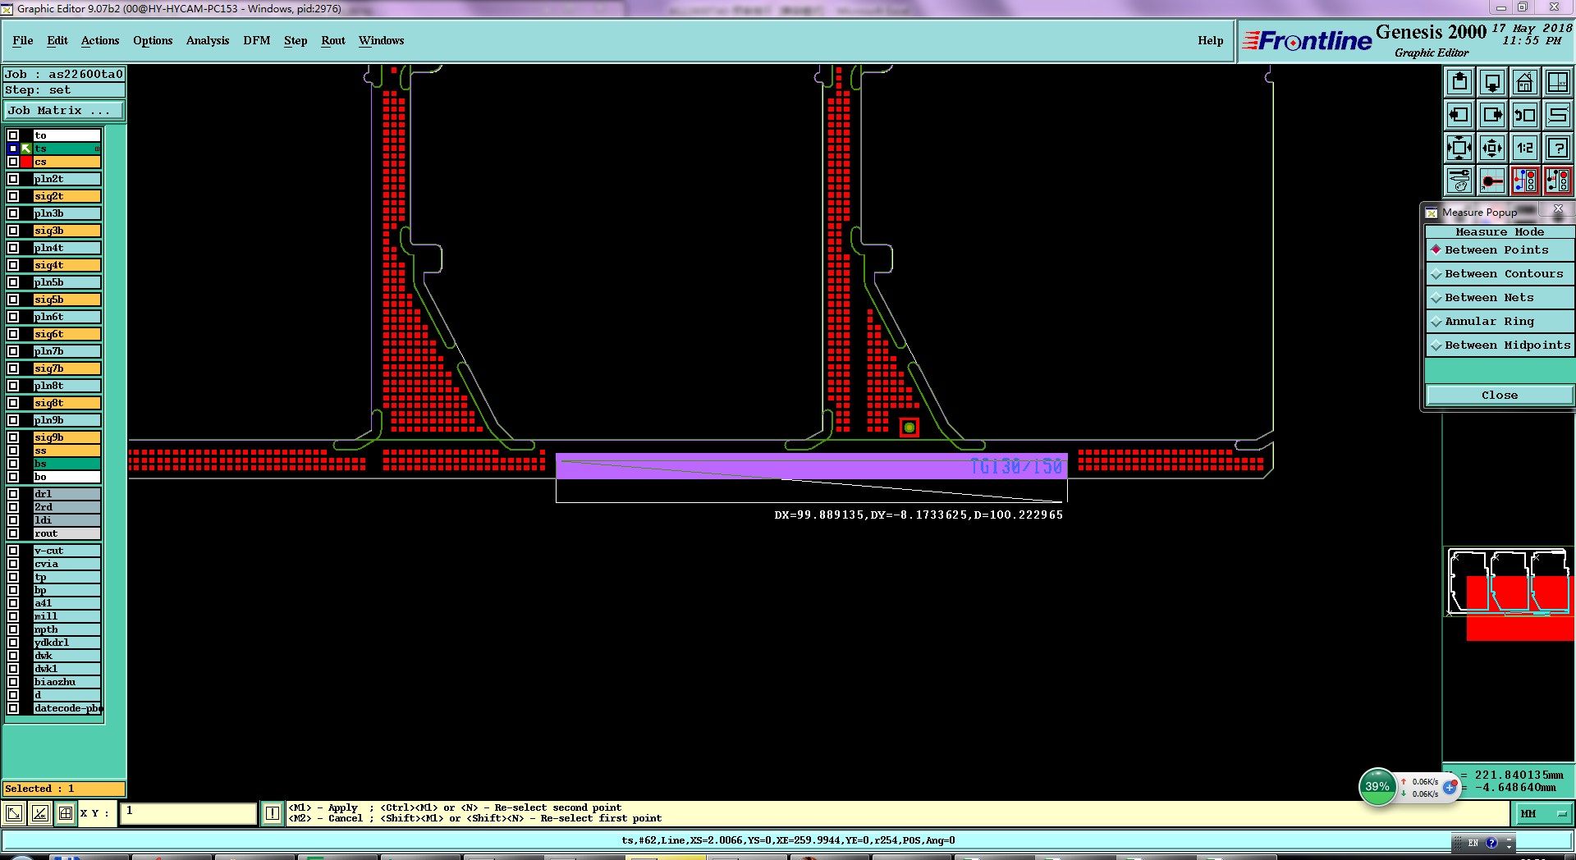Click the colored net traffic light icon
1576x860 pixels.
pos(1525,181)
